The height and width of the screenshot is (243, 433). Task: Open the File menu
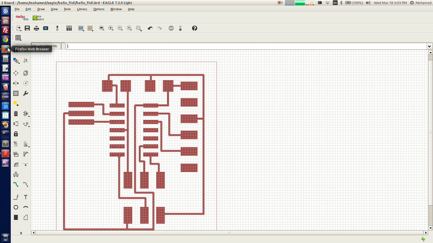tap(17, 9)
